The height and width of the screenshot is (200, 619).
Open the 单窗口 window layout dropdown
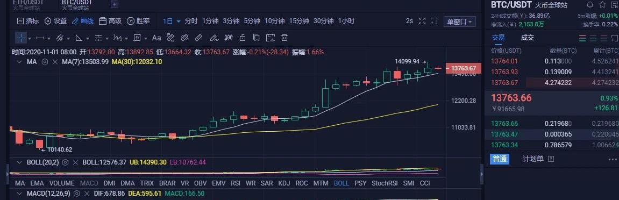(x=459, y=22)
